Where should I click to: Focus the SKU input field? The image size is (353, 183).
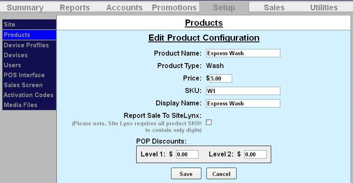243,91
